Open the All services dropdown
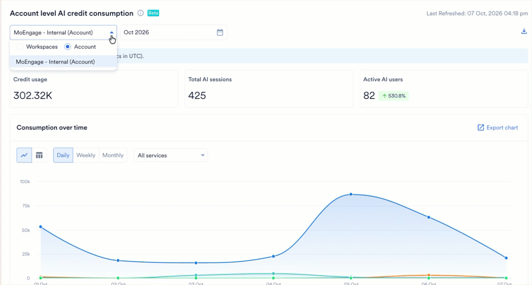This screenshot has width=532, height=285. coord(171,155)
